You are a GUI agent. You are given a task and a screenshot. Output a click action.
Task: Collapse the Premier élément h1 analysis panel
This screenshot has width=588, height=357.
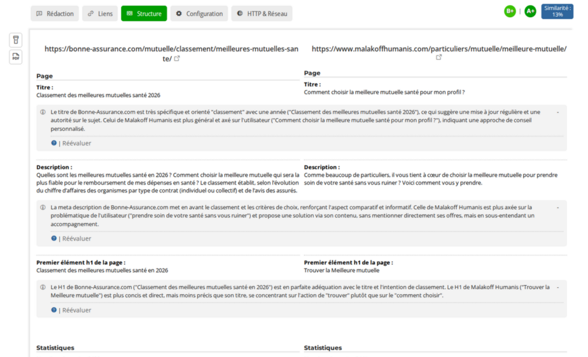pos(559,287)
